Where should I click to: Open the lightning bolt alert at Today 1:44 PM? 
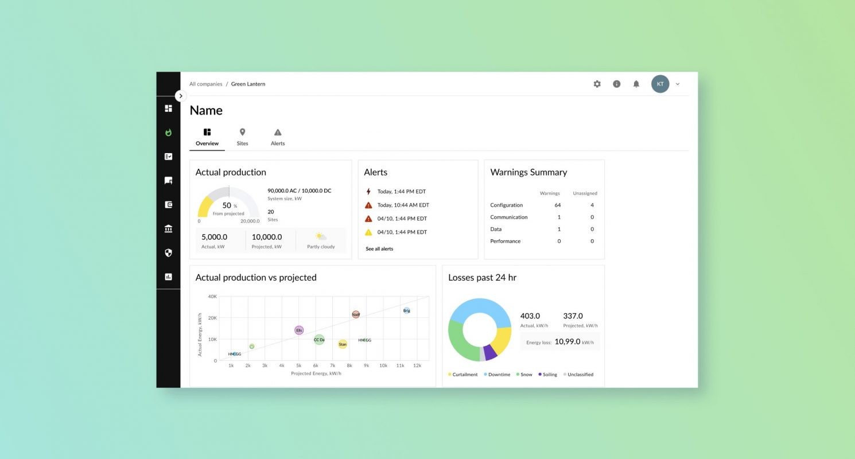pos(396,192)
